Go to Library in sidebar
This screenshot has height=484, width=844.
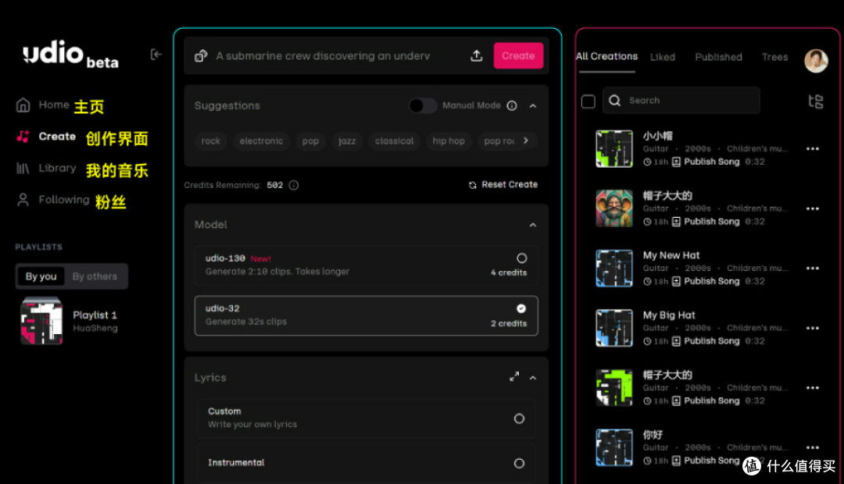(56, 169)
